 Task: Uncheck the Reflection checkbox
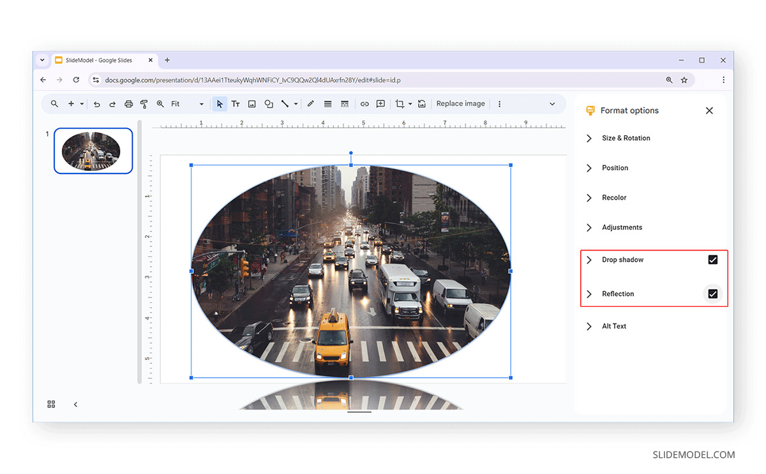point(713,294)
